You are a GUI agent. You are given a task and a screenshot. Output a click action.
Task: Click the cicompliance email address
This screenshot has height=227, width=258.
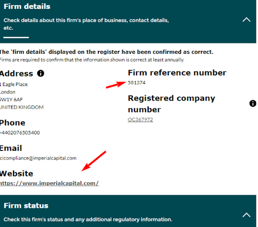pos(38,158)
